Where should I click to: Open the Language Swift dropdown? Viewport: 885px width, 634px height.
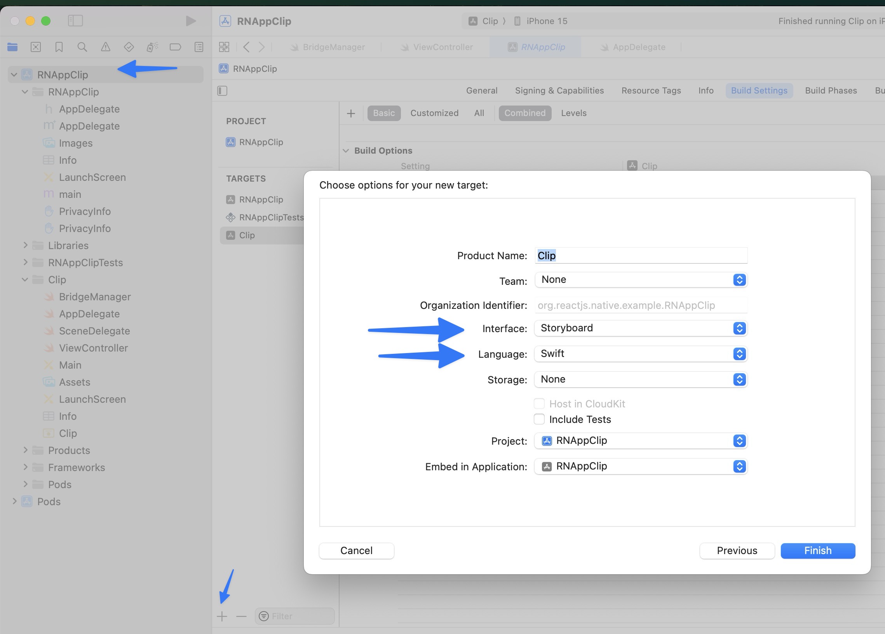click(x=641, y=354)
